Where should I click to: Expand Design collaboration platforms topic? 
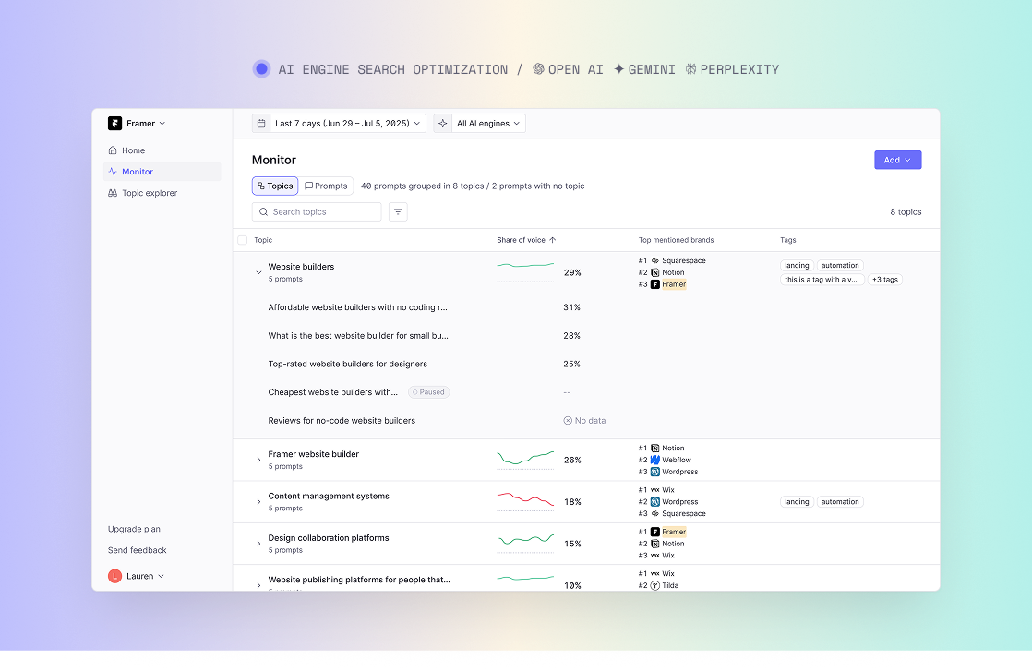(x=258, y=544)
